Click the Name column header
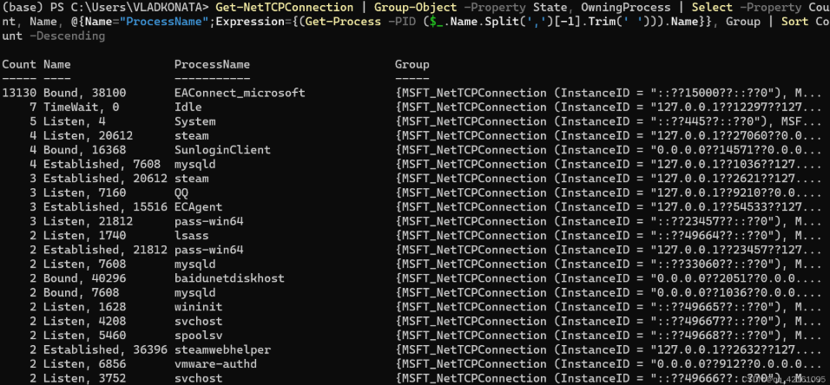830x385 pixels. tap(57, 64)
